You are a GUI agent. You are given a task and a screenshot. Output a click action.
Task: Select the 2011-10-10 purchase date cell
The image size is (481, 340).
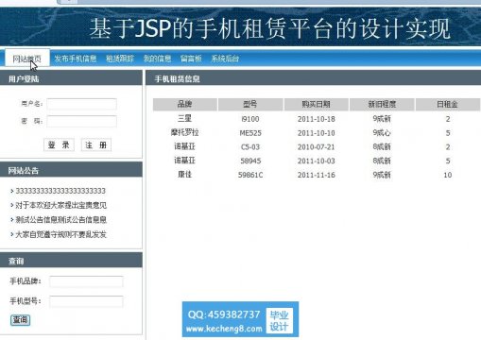[317, 133]
